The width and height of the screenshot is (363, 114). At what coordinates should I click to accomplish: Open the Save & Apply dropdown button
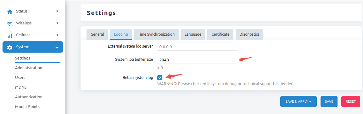299,101
